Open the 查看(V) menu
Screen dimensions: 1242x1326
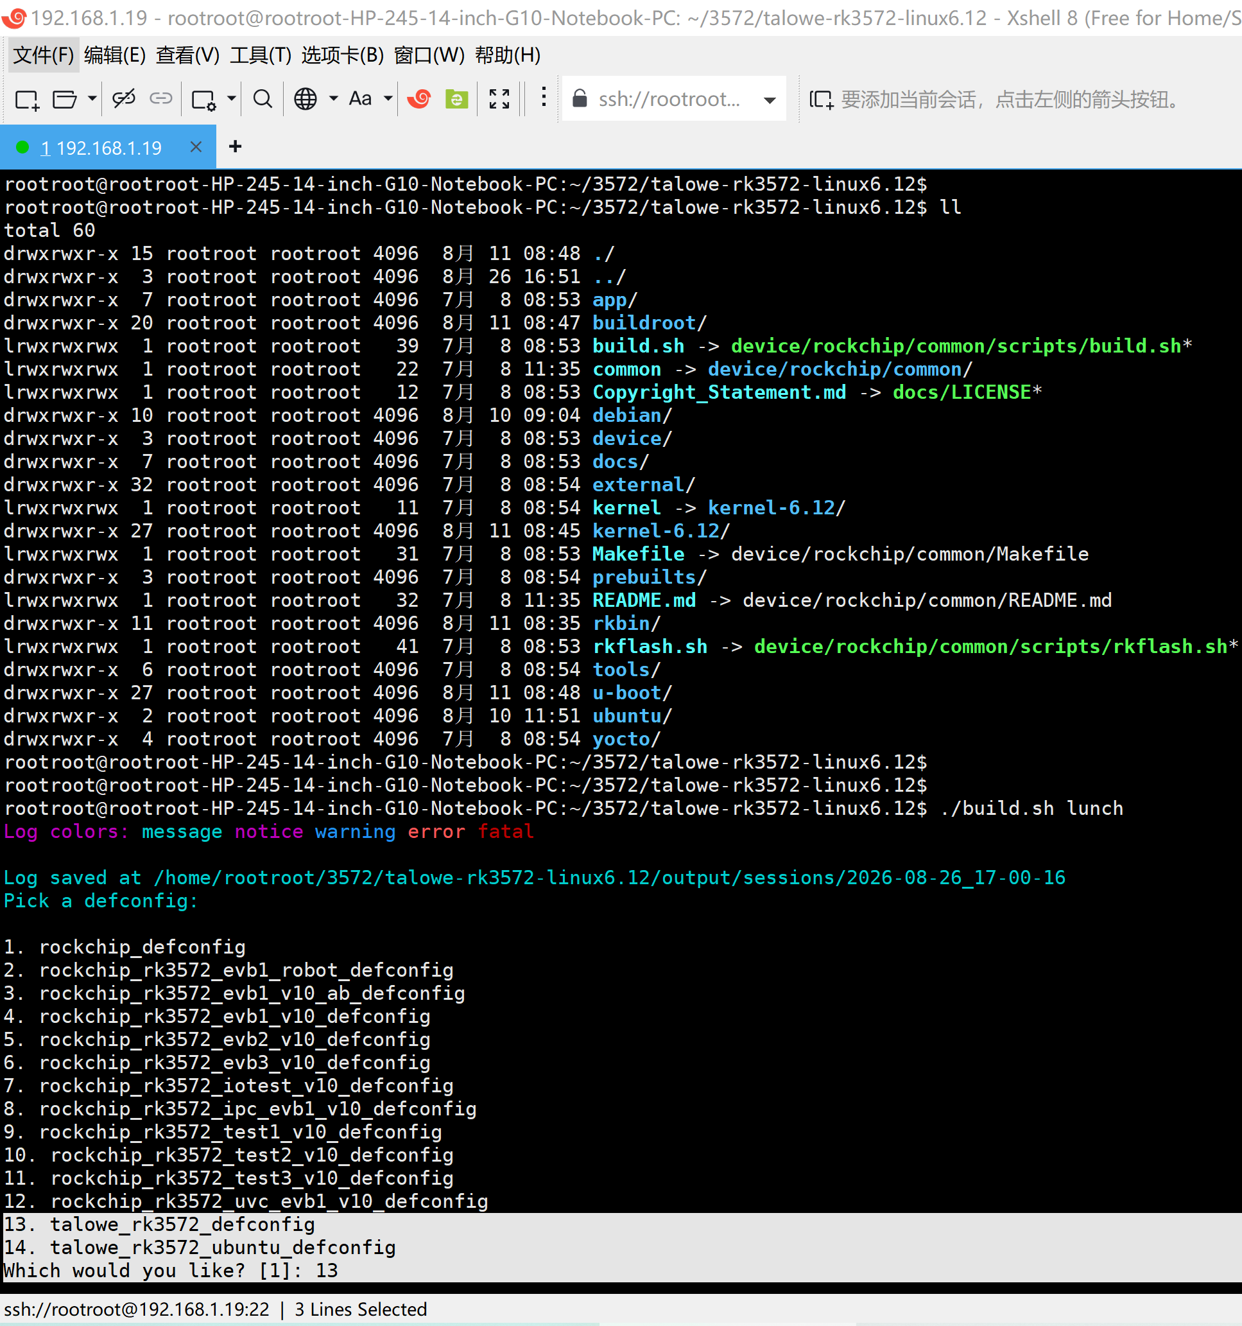coord(187,55)
